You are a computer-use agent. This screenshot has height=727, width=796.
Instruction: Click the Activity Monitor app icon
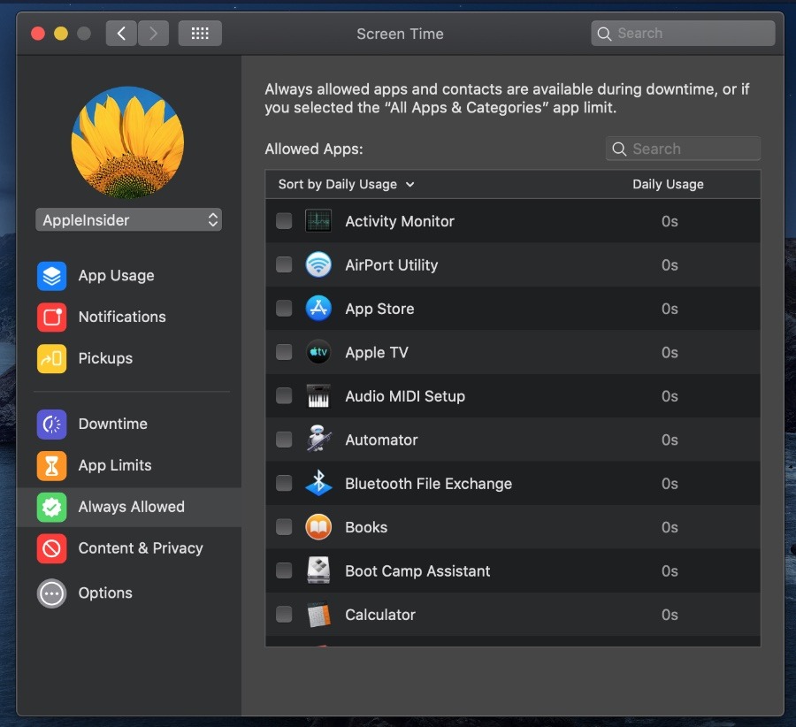[x=318, y=221]
